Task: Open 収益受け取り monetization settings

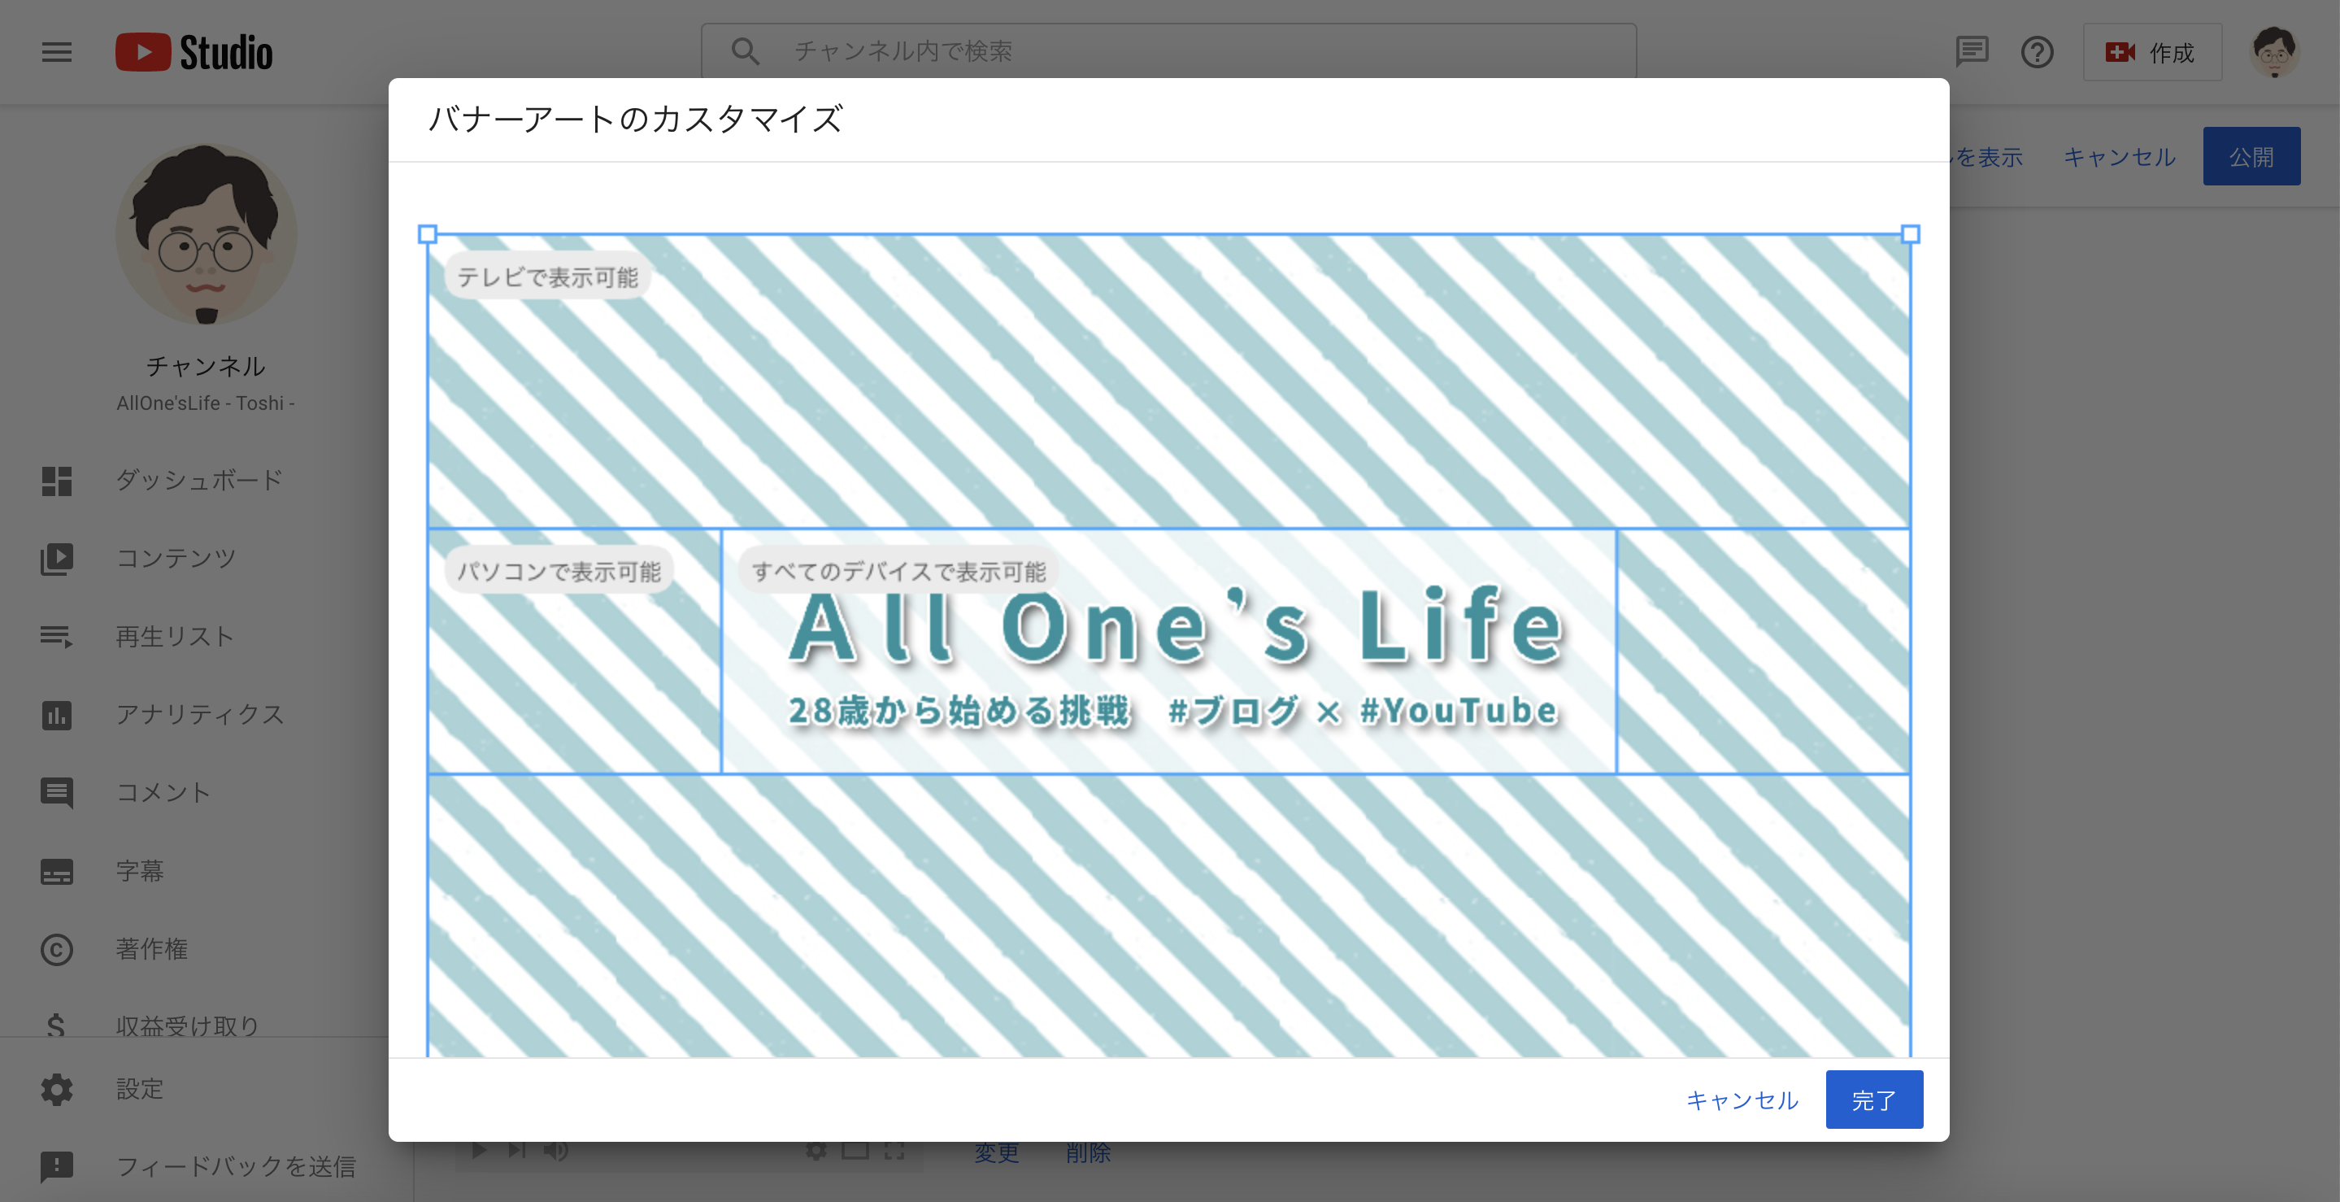Action: coord(188,1025)
